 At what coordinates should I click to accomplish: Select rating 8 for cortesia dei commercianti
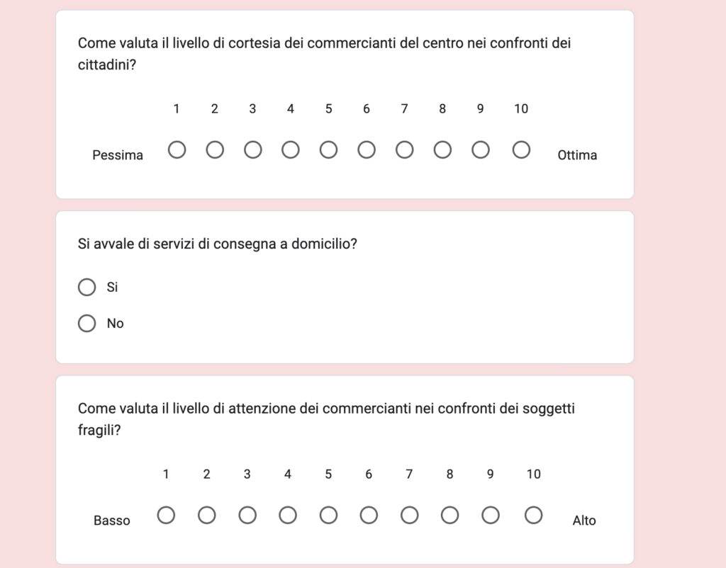pyautogui.click(x=442, y=150)
